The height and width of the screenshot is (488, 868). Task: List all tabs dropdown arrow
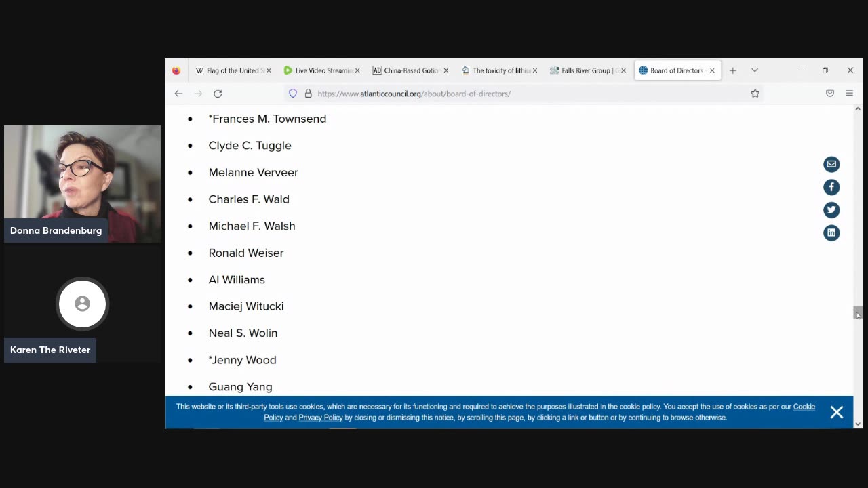click(x=755, y=70)
